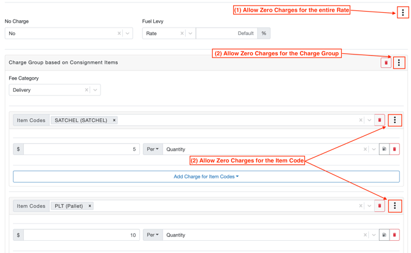Open the Per dropdown on the $5 charge
Image resolution: width=411 pixels, height=253 pixels.
[x=153, y=149]
